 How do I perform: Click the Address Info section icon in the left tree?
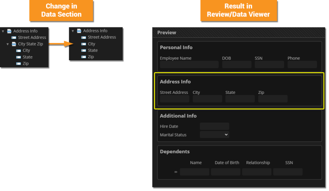click(9, 31)
